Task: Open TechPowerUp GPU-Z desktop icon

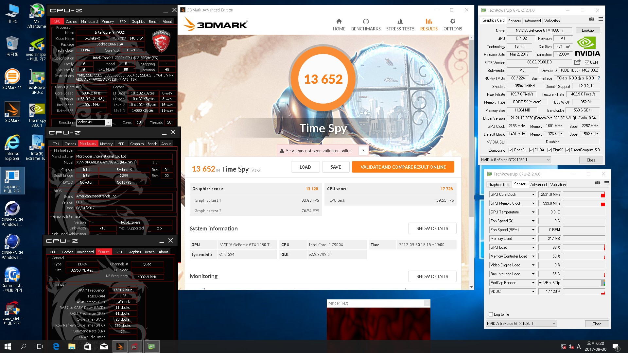Action: (x=37, y=82)
